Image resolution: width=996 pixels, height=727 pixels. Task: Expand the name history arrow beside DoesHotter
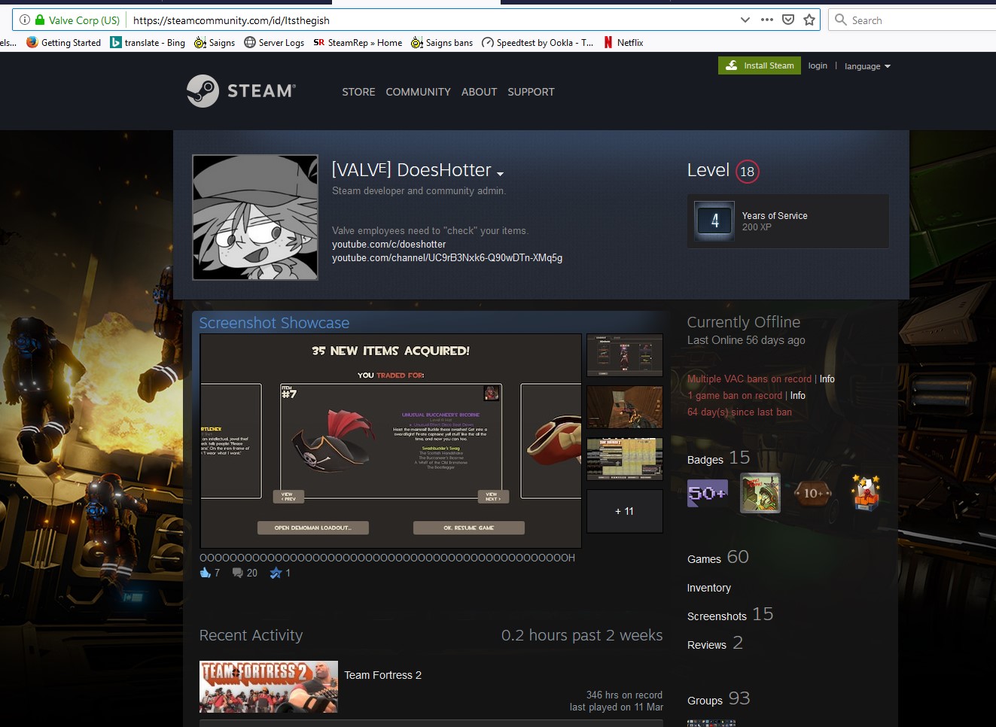501,174
